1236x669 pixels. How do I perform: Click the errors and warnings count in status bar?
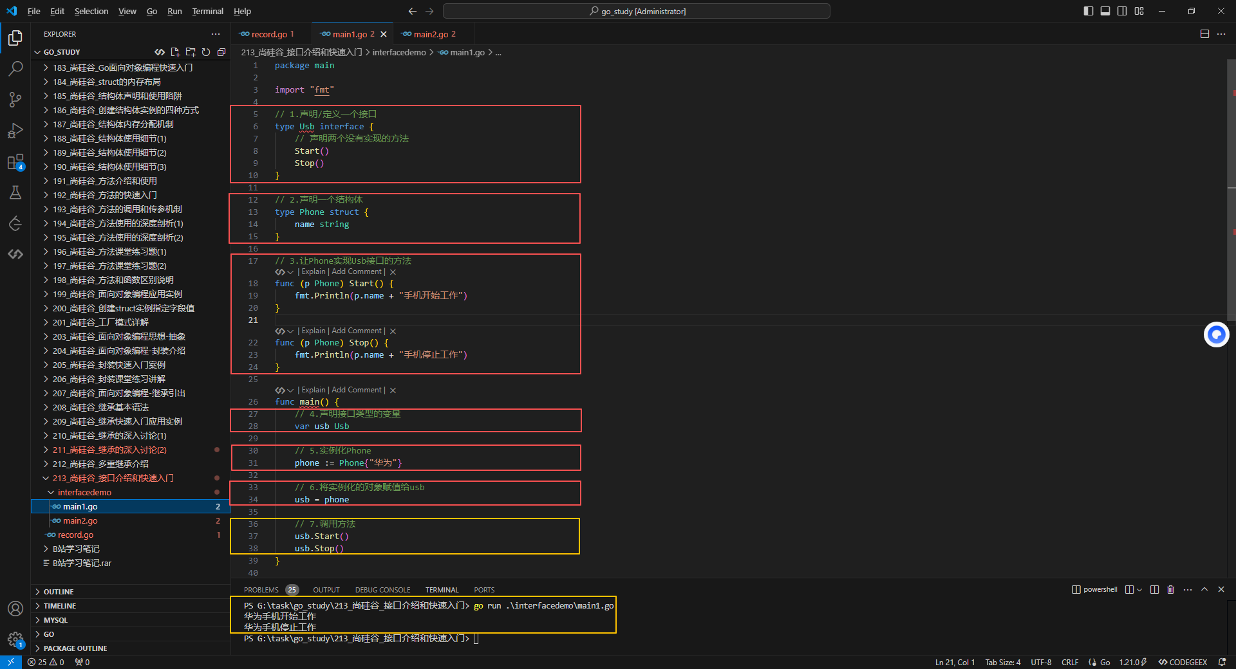point(46,662)
